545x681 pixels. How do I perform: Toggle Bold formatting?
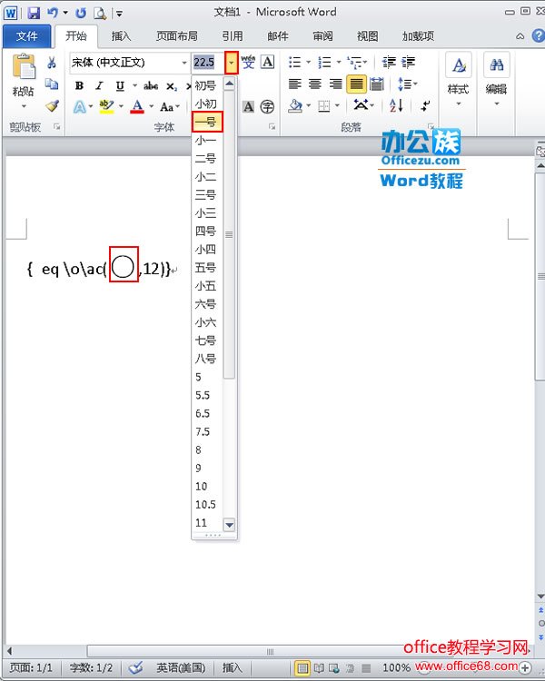coord(80,85)
